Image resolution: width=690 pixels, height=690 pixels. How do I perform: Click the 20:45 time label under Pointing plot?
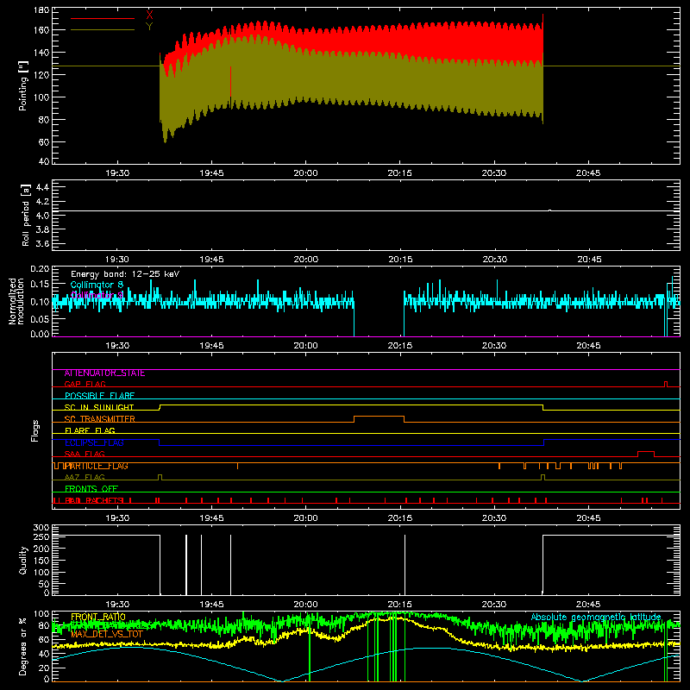(x=588, y=173)
